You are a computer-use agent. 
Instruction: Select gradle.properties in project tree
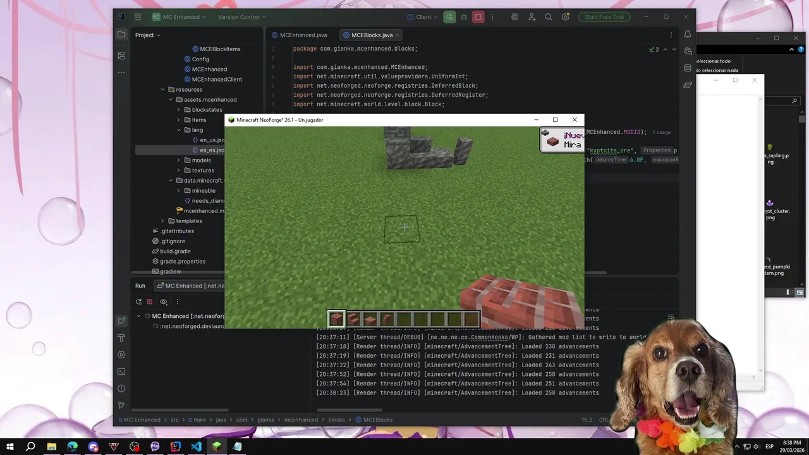[178, 262]
